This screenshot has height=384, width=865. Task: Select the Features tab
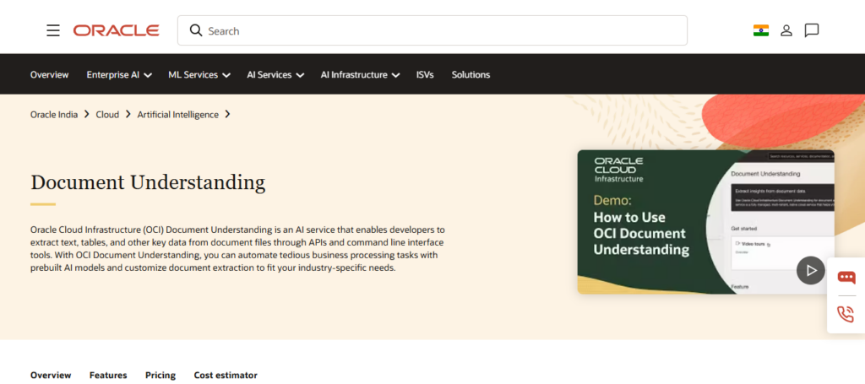click(x=108, y=376)
